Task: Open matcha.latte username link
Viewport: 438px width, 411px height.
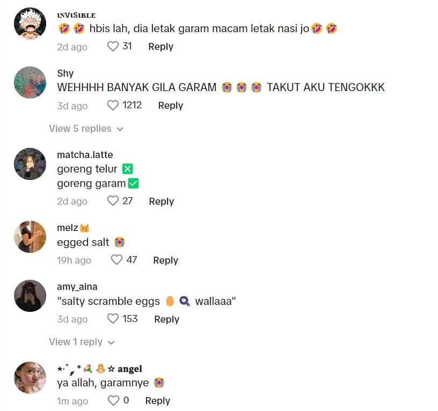Action: pyautogui.click(x=85, y=154)
